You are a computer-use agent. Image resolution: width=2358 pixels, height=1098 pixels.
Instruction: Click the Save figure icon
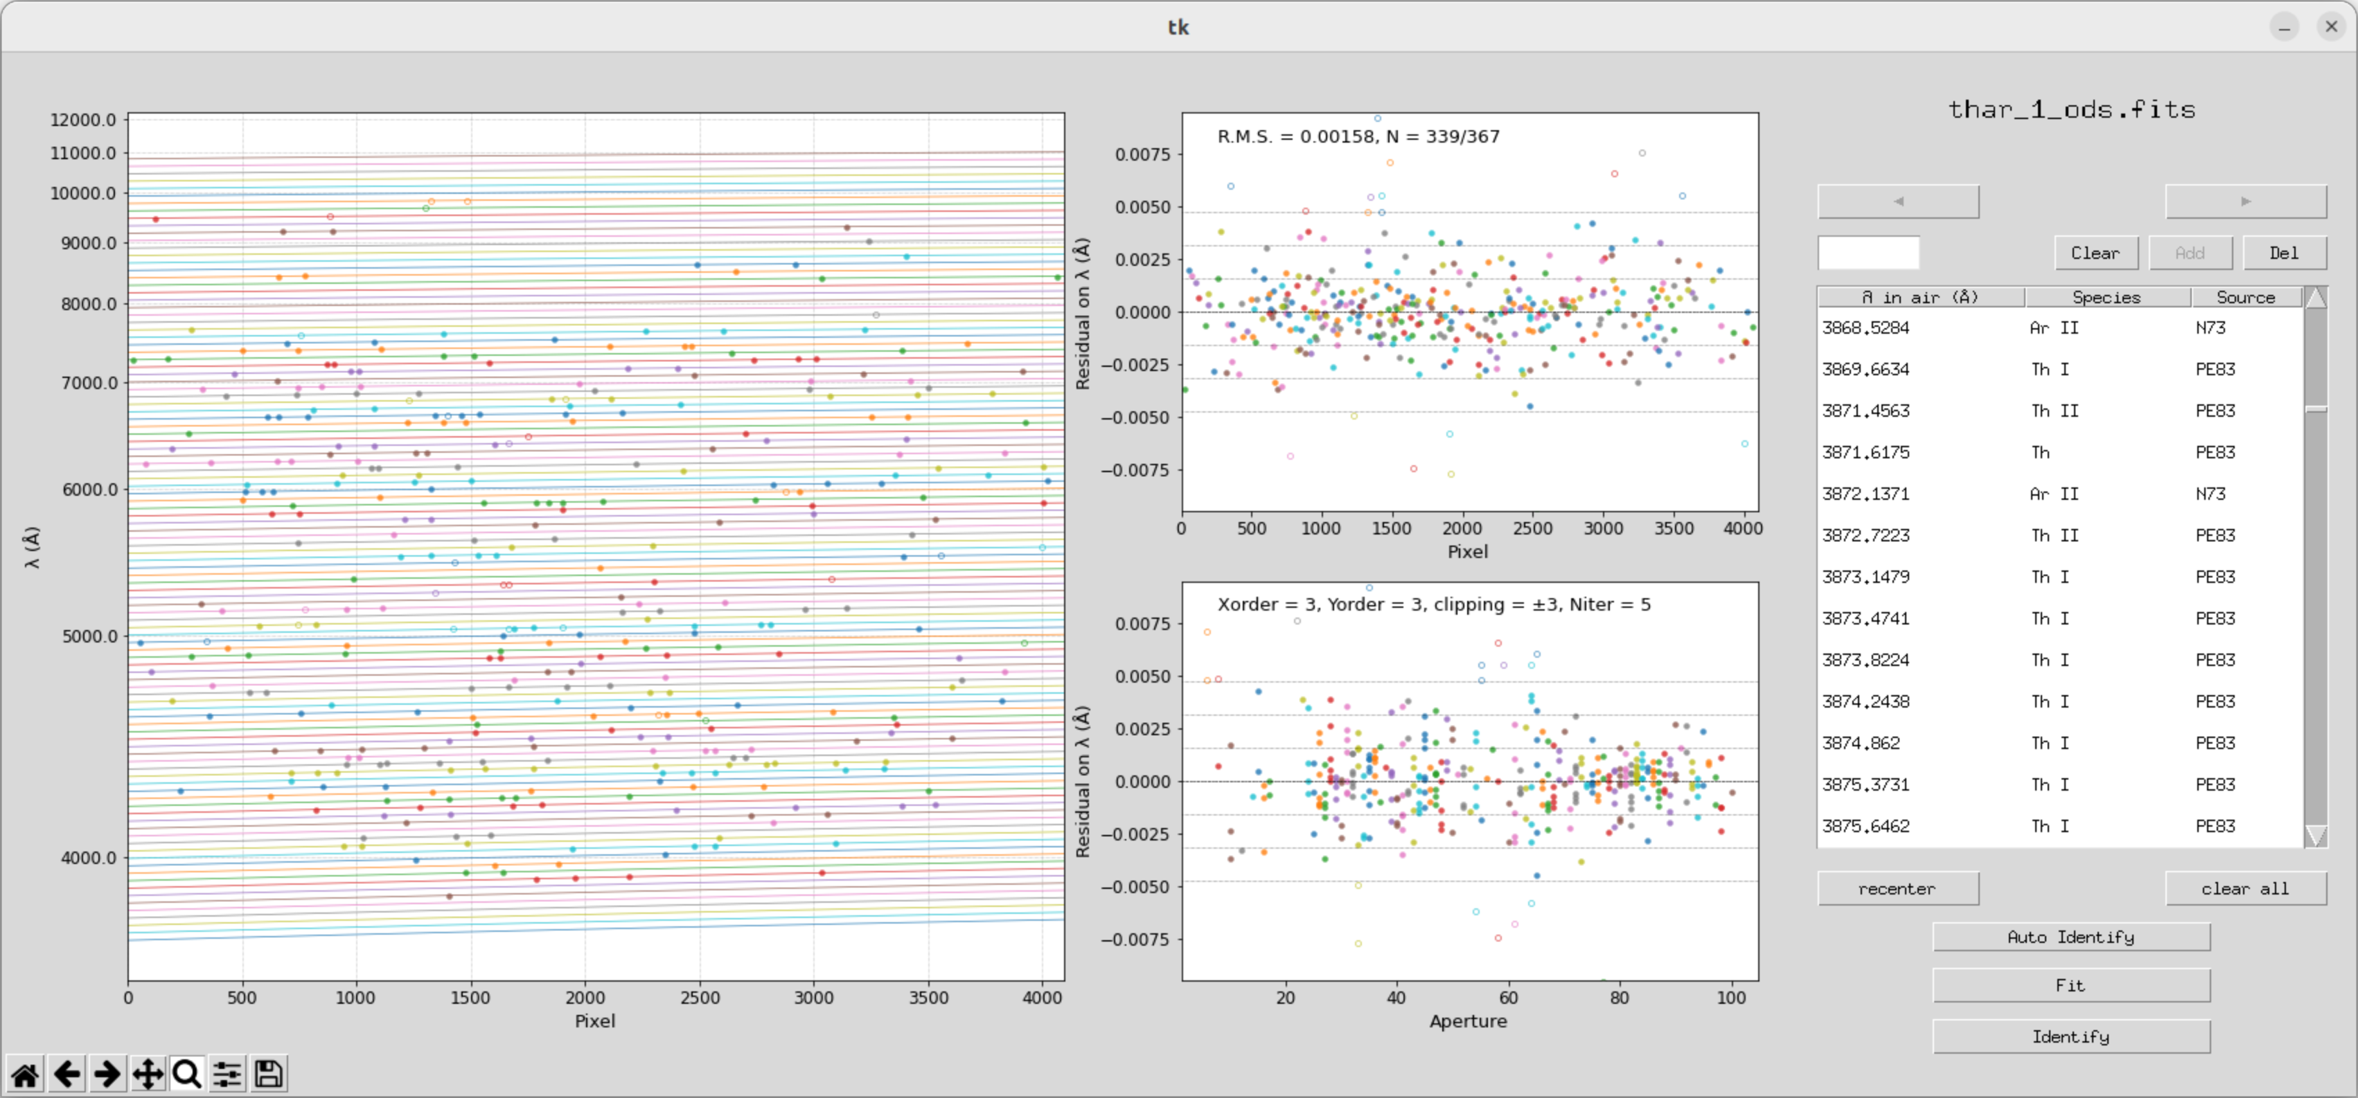tap(268, 1073)
